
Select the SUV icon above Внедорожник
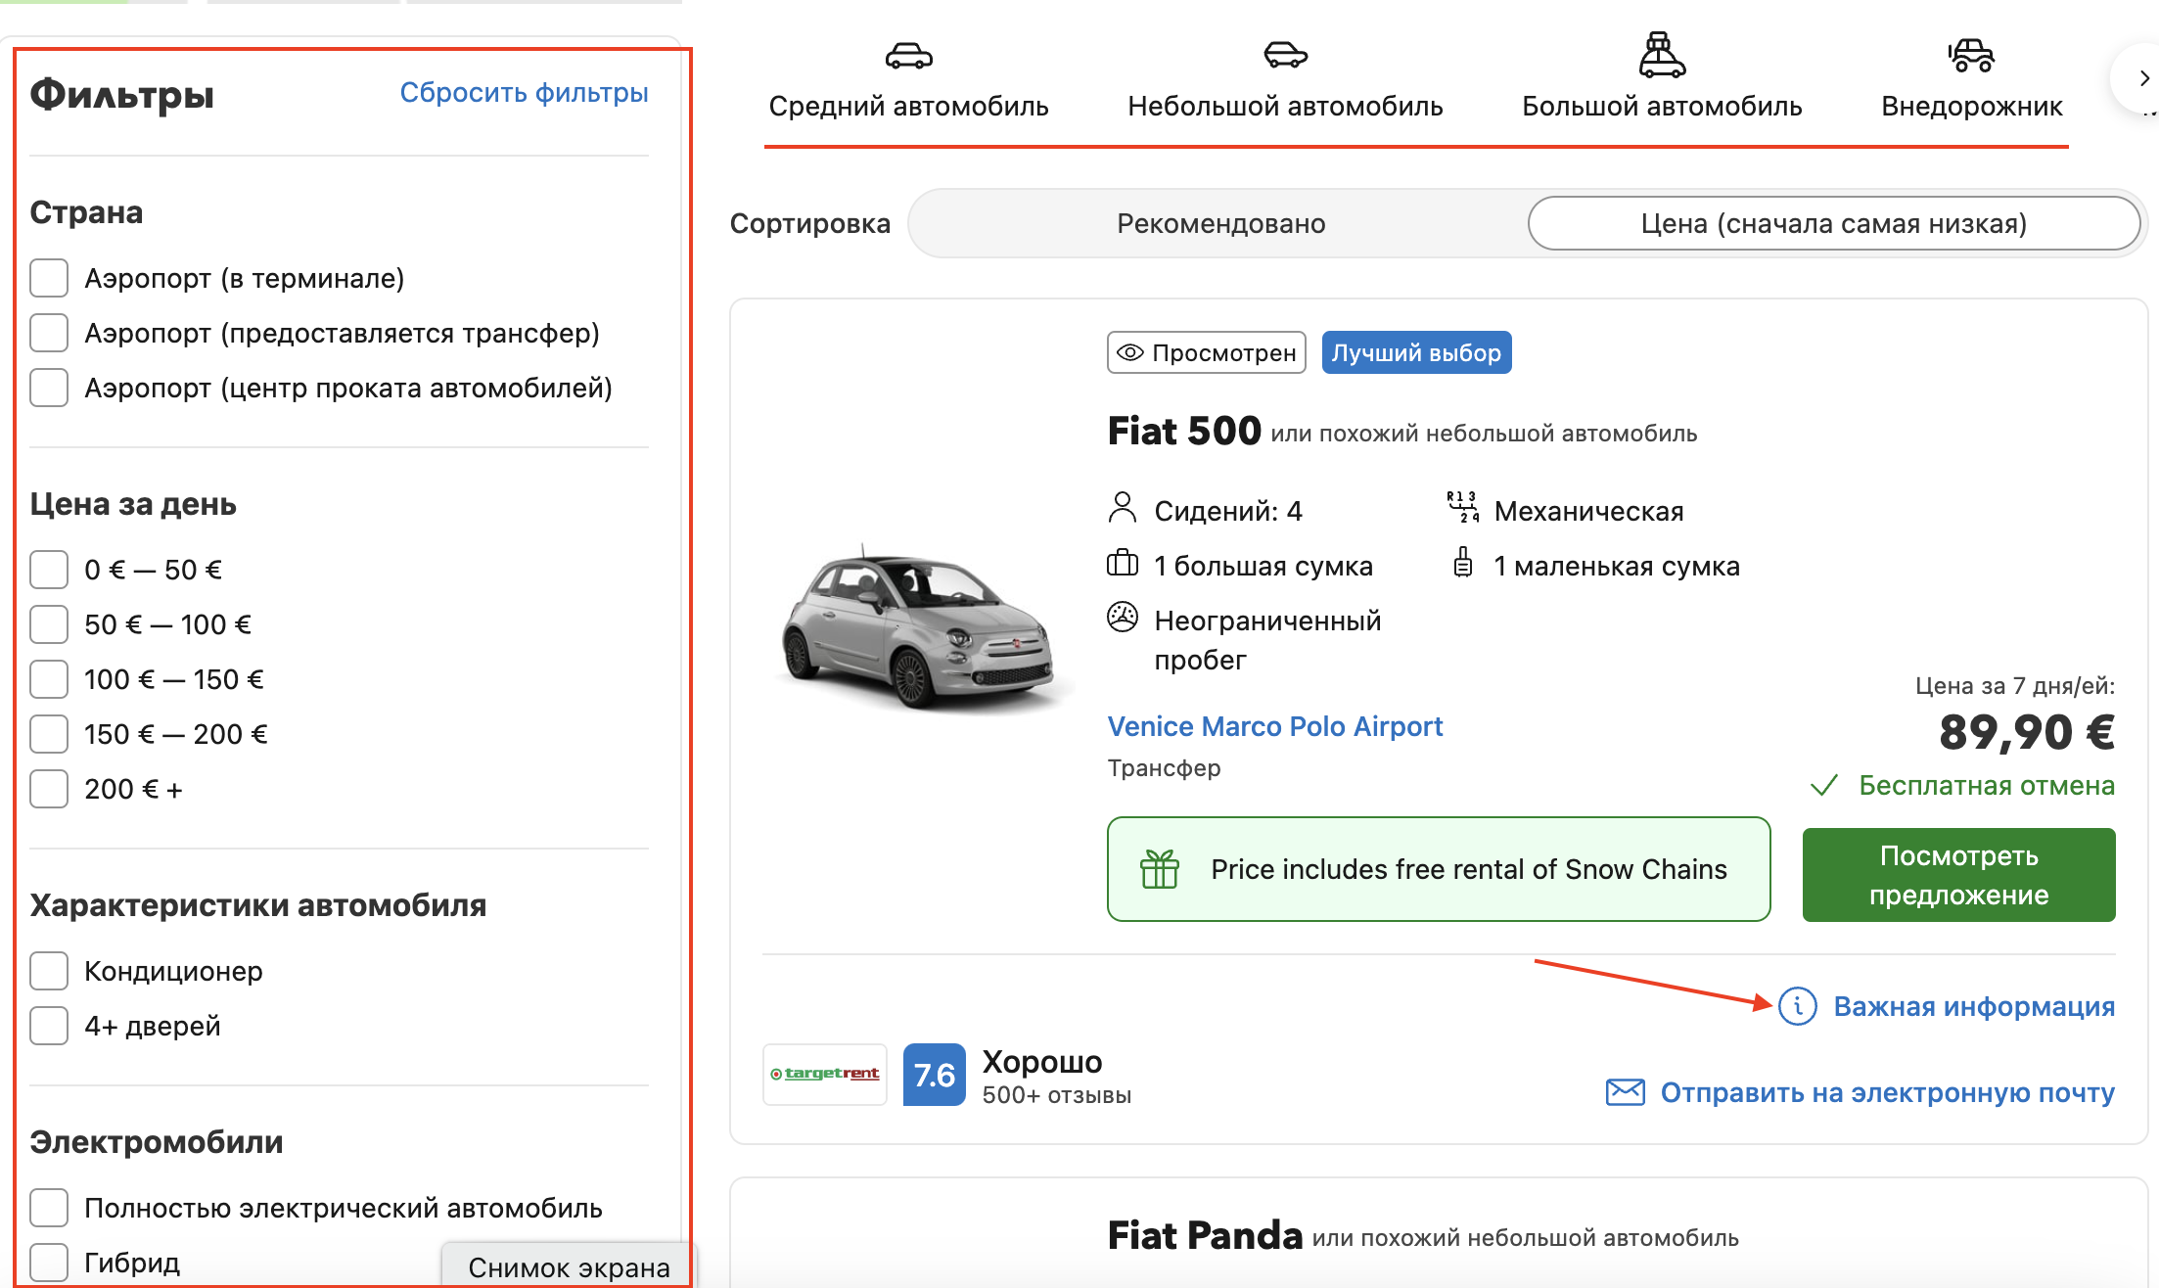(1971, 56)
